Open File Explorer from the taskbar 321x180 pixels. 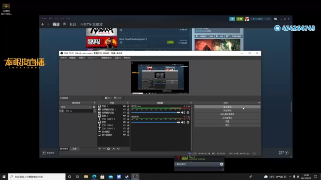click(x=86, y=177)
